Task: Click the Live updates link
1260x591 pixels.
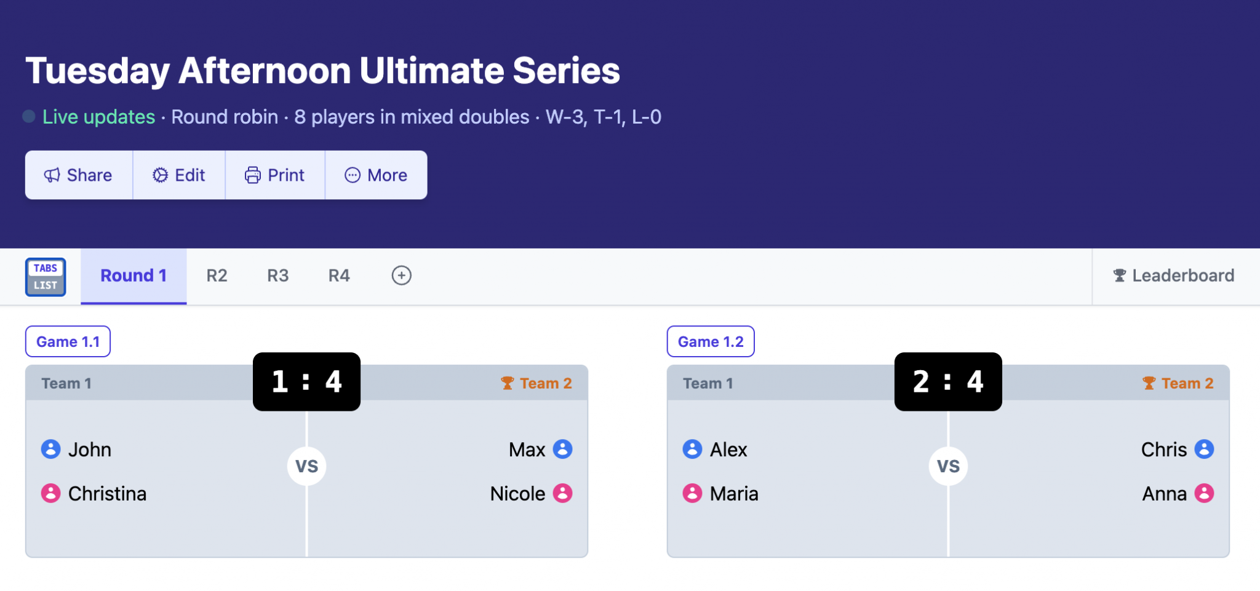Action: click(x=98, y=116)
